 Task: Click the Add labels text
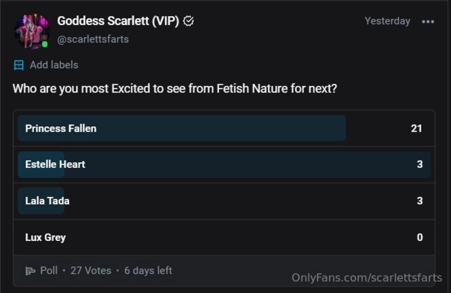pyautogui.click(x=54, y=65)
